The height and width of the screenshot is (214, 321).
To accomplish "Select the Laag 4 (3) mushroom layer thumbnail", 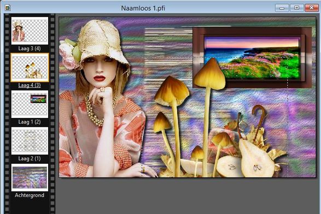I will pyautogui.click(x=30, y=68).
